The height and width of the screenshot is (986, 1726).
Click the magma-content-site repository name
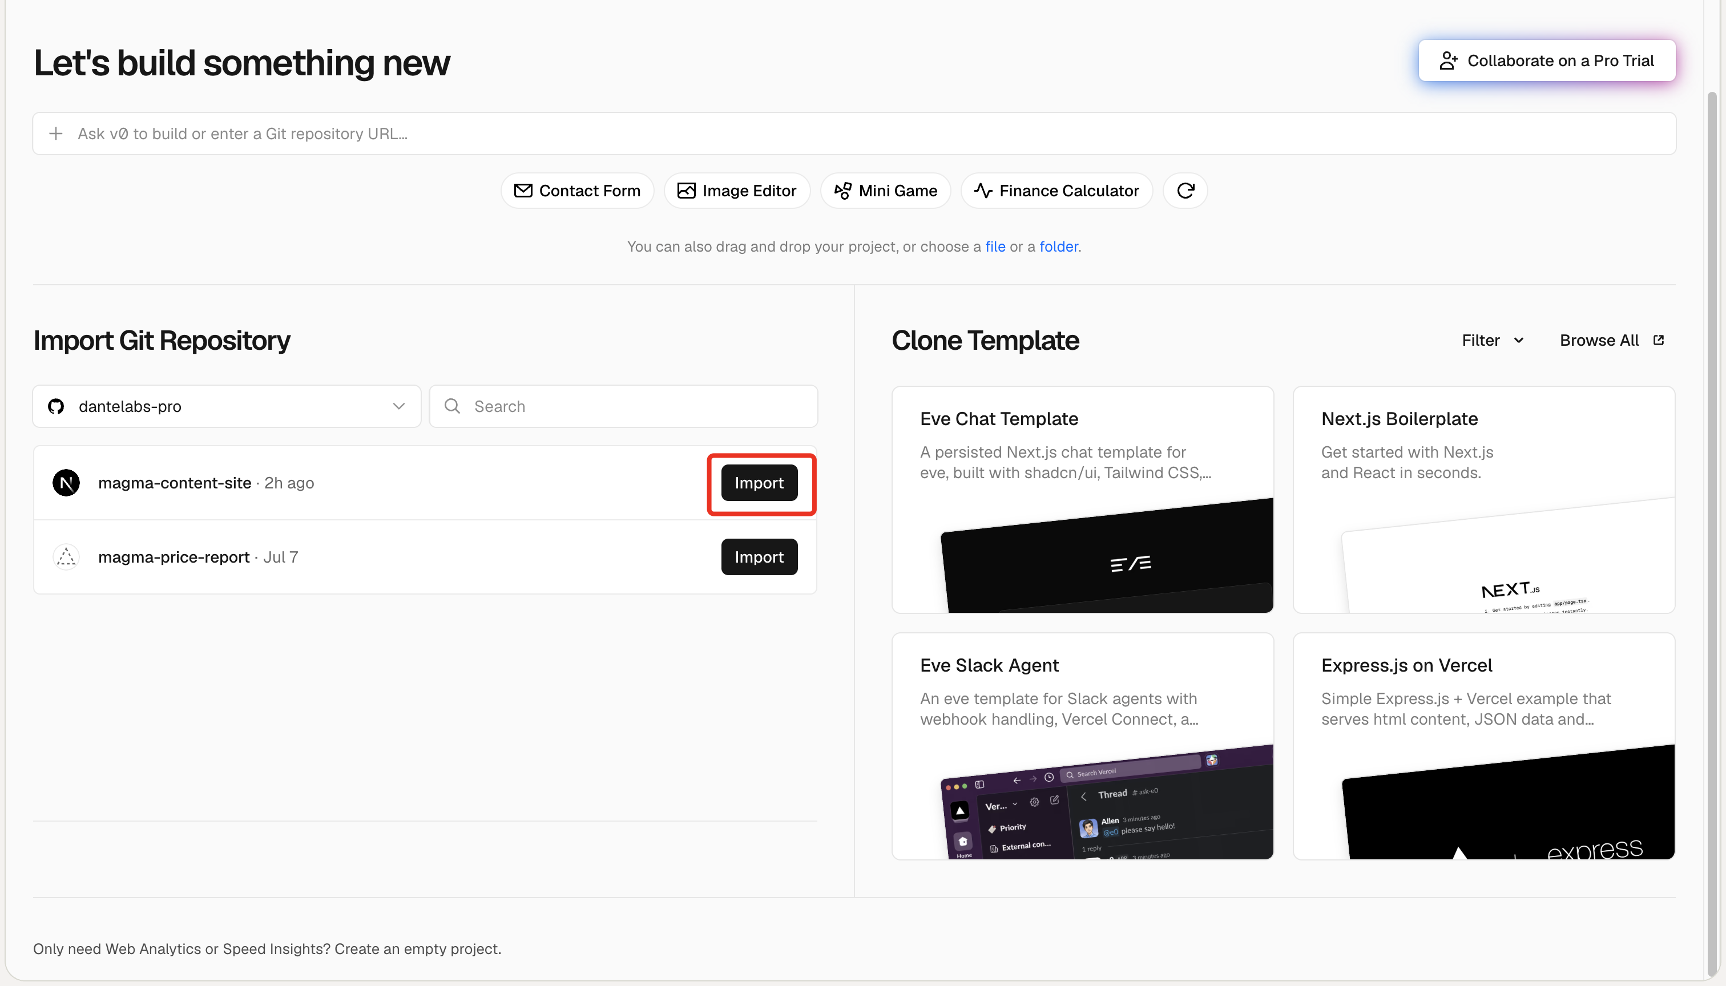[175, 483]
